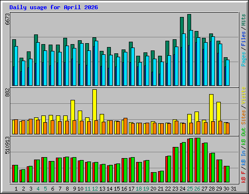Click the chart title 'Daily usage for April 2026'
249x194 pixels.
[x=53, y=7]
